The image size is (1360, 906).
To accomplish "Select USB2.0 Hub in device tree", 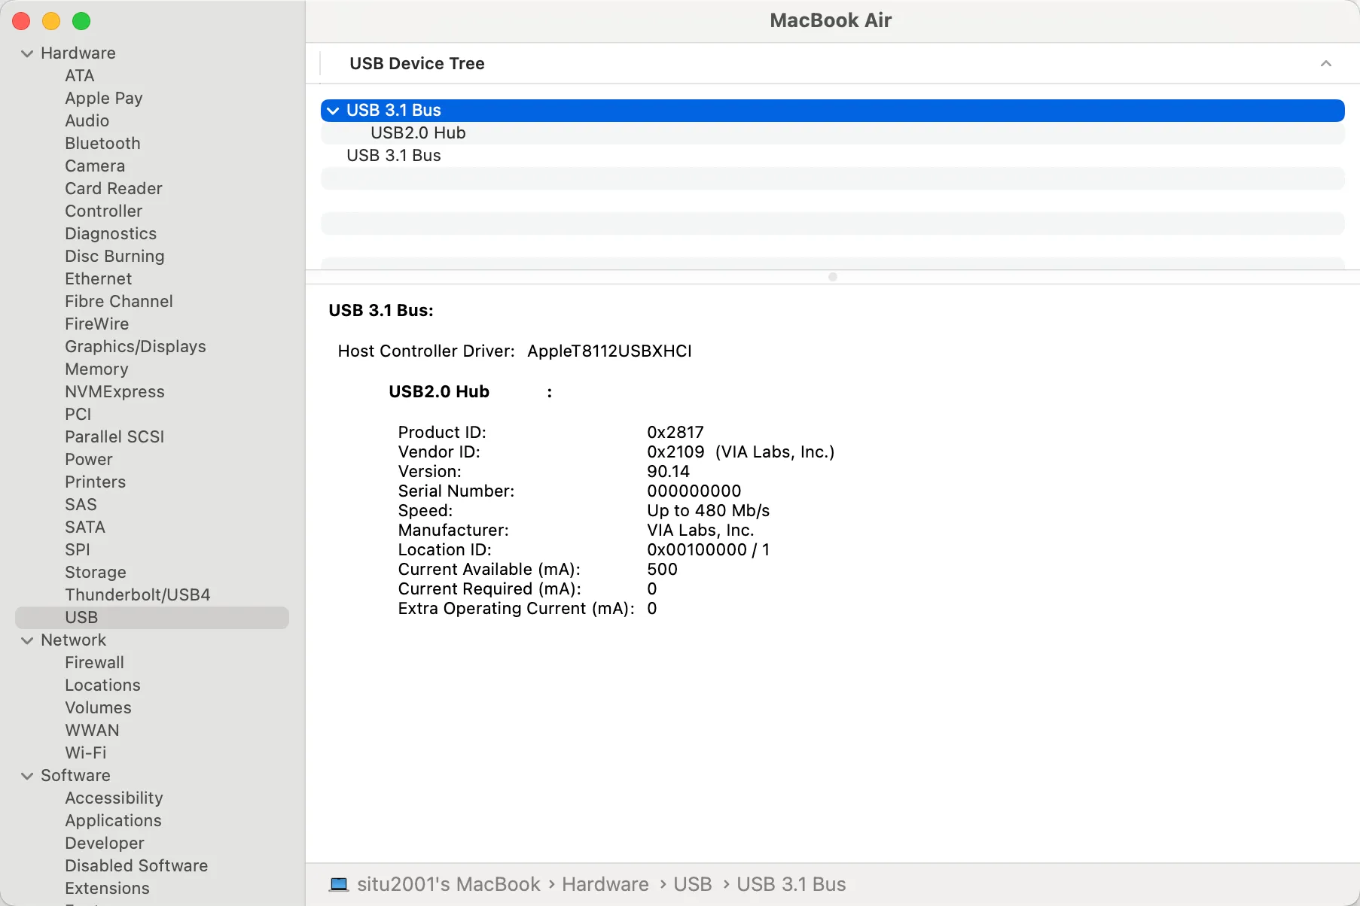I will [418, 133].
